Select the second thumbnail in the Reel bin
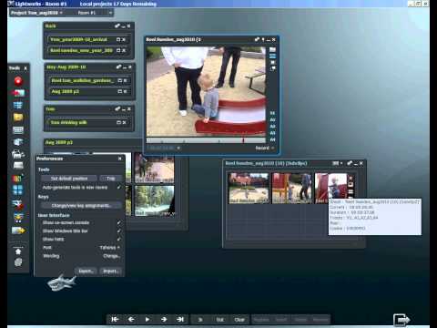The height and width of the screenshot is (328, 437). pyautogui.click(x=292, y=188)
